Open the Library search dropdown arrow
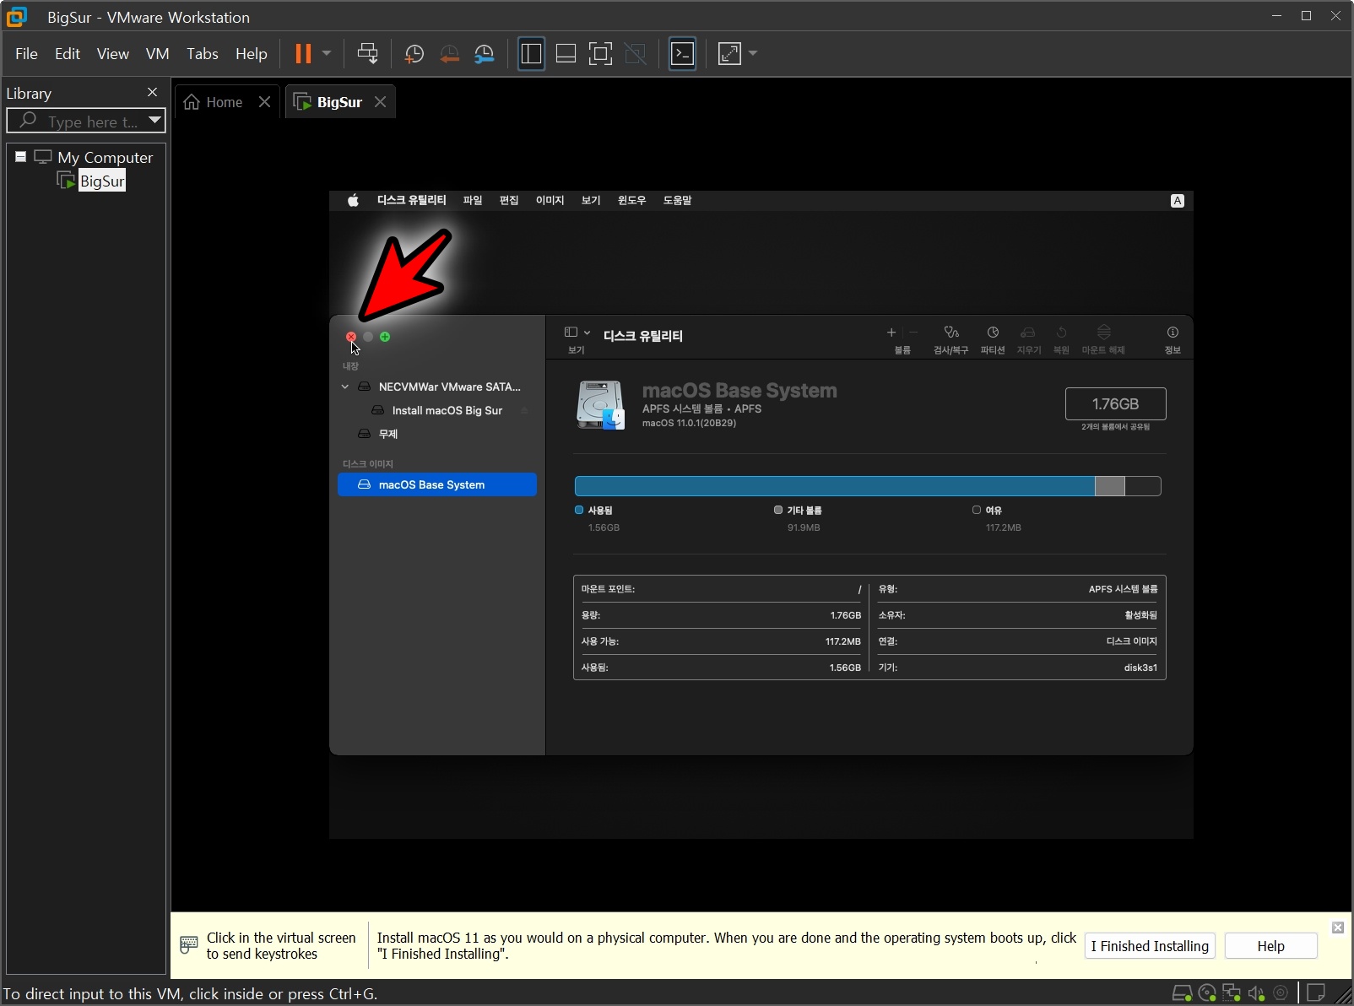The width and height of the screenshot is (1354, 1006). point(154,121)
